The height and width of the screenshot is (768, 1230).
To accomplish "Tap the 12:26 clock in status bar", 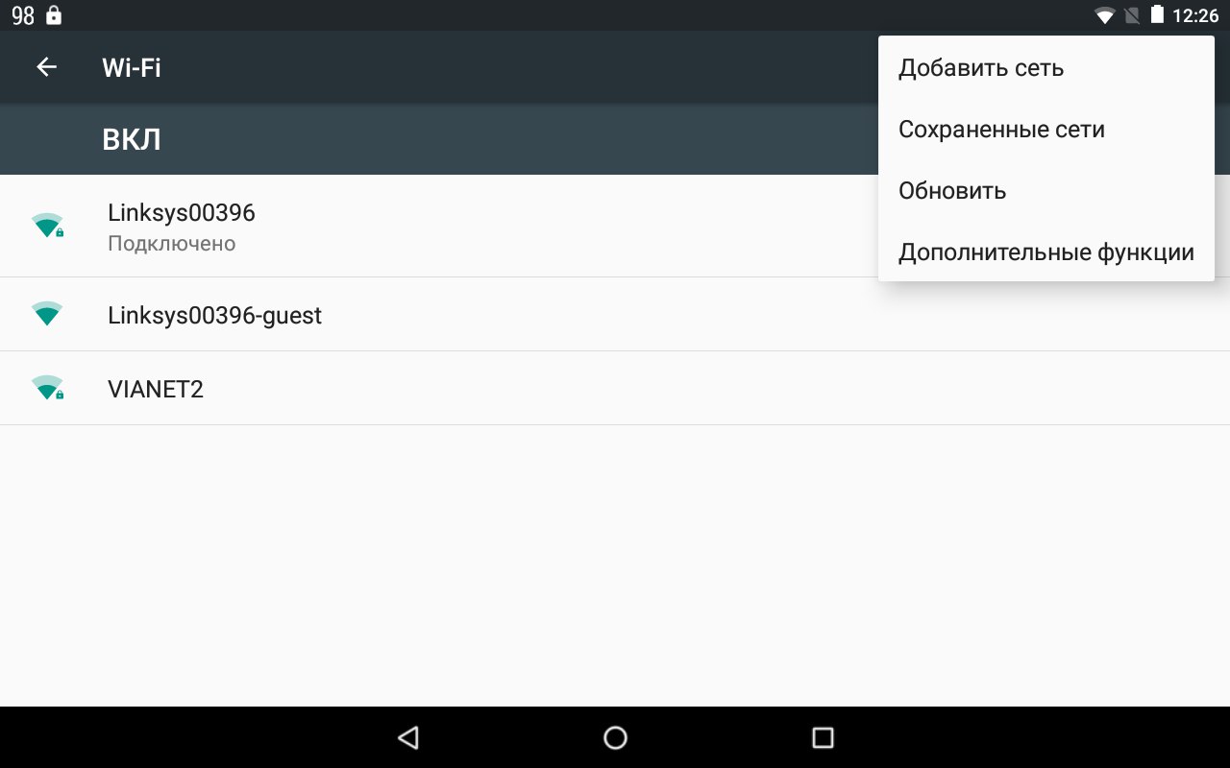I will tap(1195, 15).
